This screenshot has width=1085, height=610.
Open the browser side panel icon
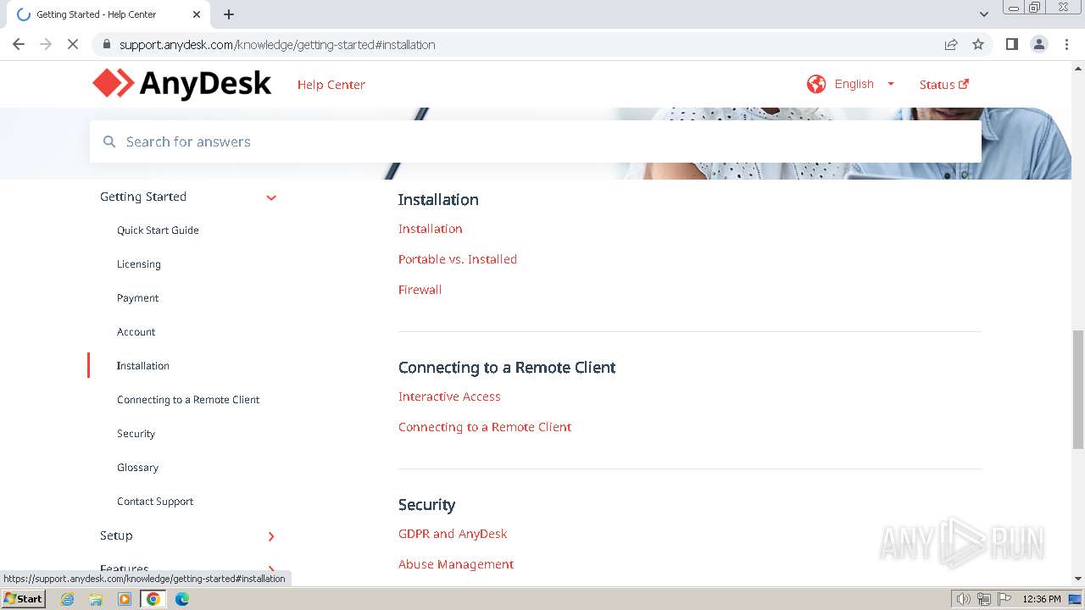1011,44
